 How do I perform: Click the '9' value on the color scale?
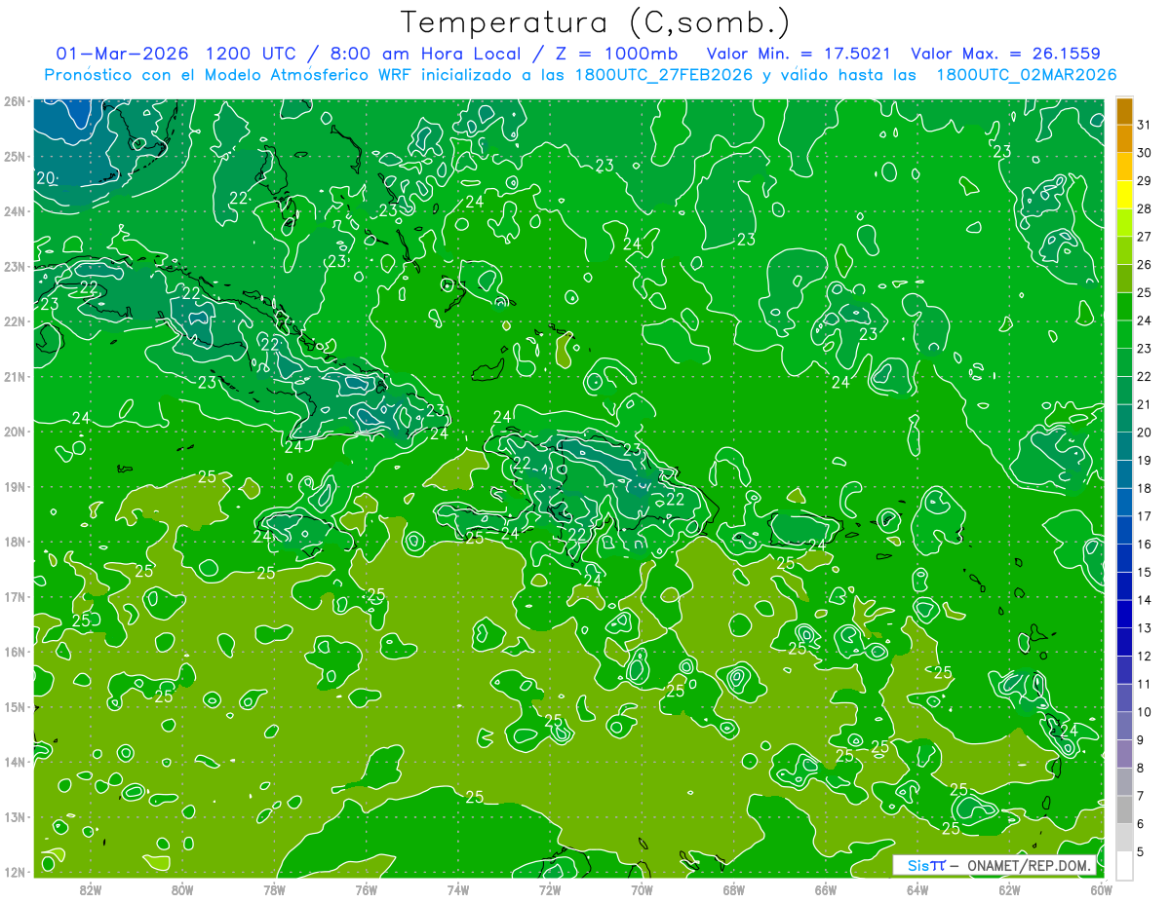[x=1140, y=740]
